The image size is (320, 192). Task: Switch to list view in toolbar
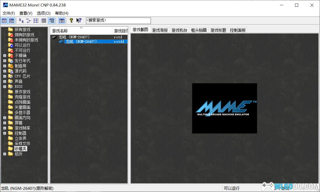click(36, 21)
